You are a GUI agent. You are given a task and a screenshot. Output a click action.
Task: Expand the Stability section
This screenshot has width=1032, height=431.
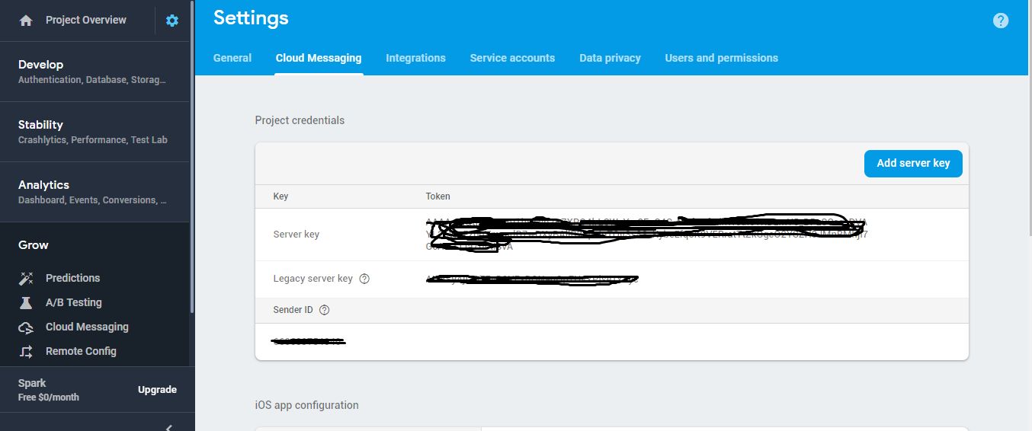point(95,132)
